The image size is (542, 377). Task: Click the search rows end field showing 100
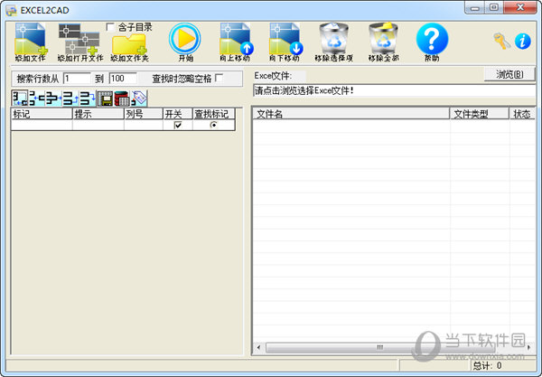[x=123, y=79]
